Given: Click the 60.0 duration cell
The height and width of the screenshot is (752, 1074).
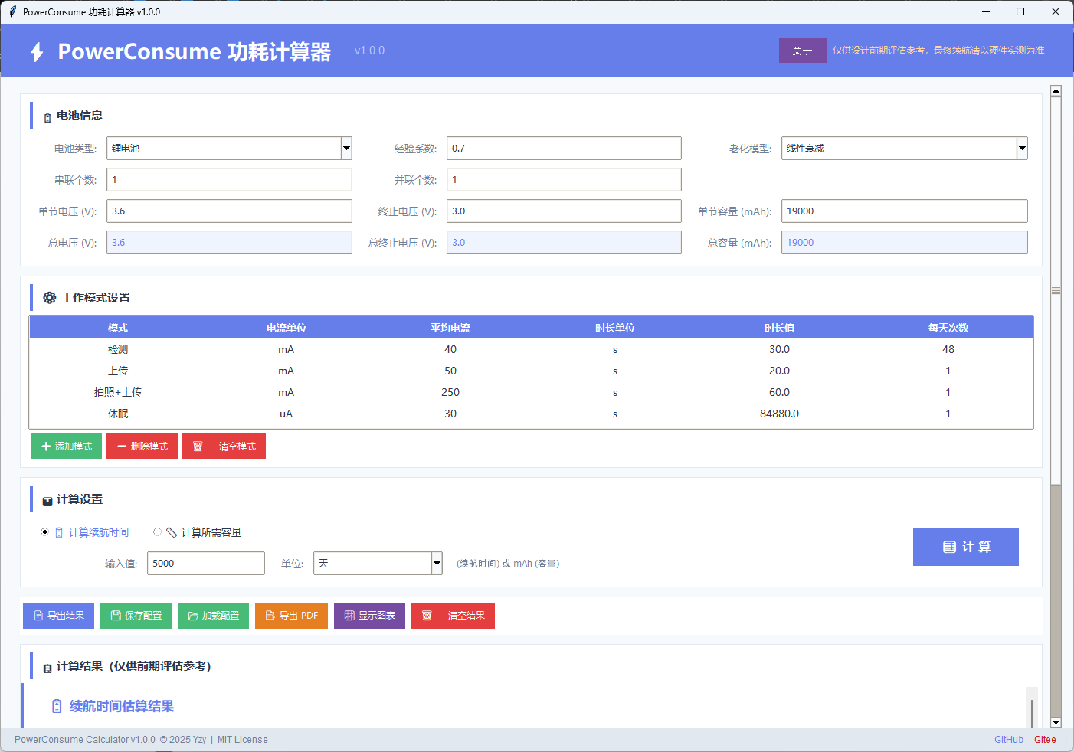Looking at the screenshot, I should click(x=779, y=392).
